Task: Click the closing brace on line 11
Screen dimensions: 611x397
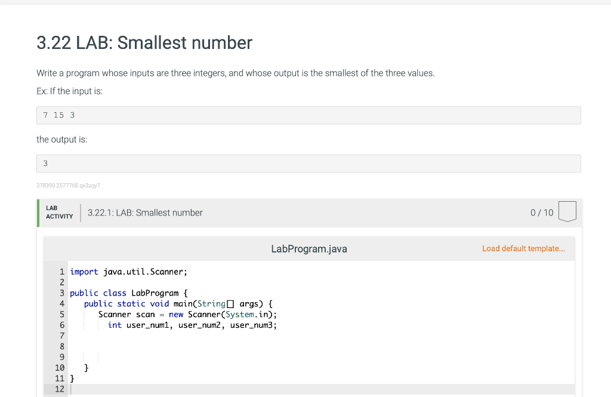Action: tap(72, 378)
